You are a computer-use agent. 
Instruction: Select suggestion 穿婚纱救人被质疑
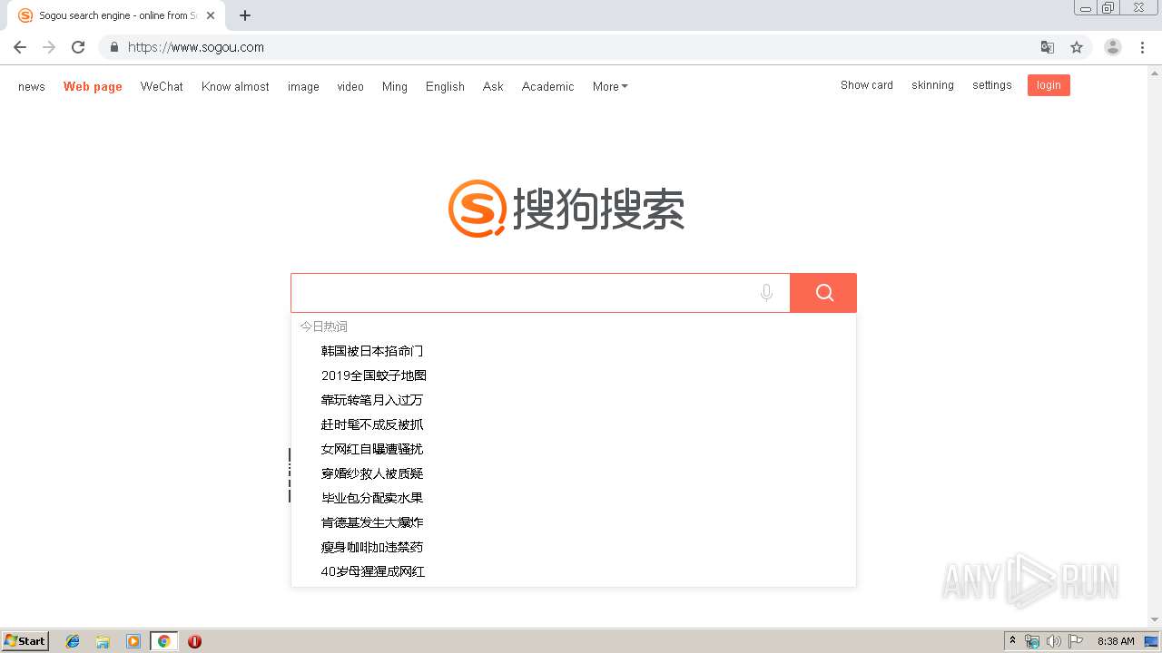coord(372,473)
